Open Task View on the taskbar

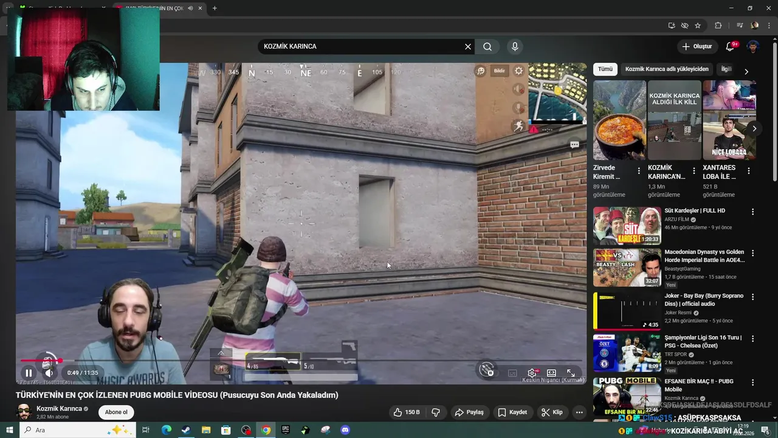tap(146, 430)
